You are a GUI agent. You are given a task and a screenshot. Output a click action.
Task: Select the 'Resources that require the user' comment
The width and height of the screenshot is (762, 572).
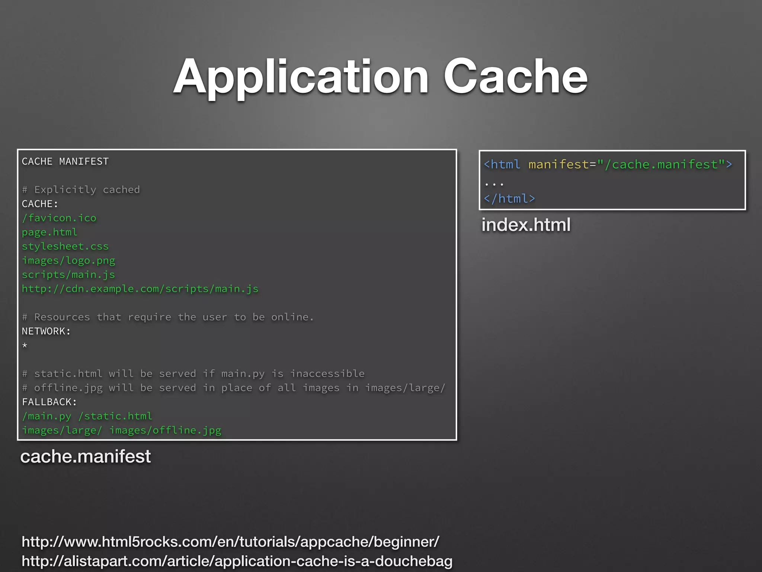point(168,317)
